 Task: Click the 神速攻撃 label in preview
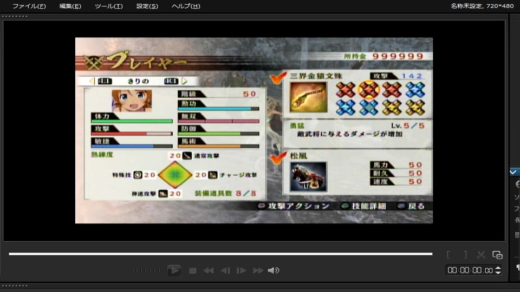pyautogui.click(x=144, y=194)
